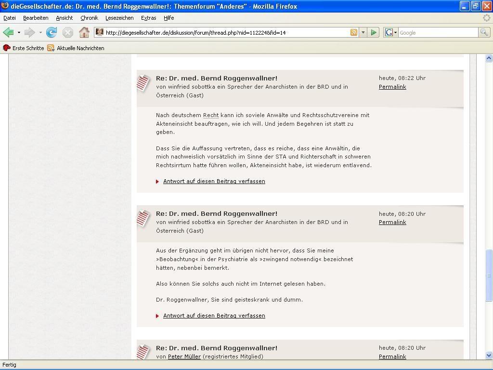
Task: Click the vertical scrollbar down arrow
Action: [489, 355]
